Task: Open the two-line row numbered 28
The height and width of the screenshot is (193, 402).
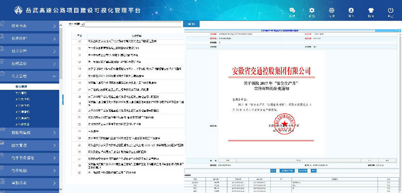Action: [127, 165]
